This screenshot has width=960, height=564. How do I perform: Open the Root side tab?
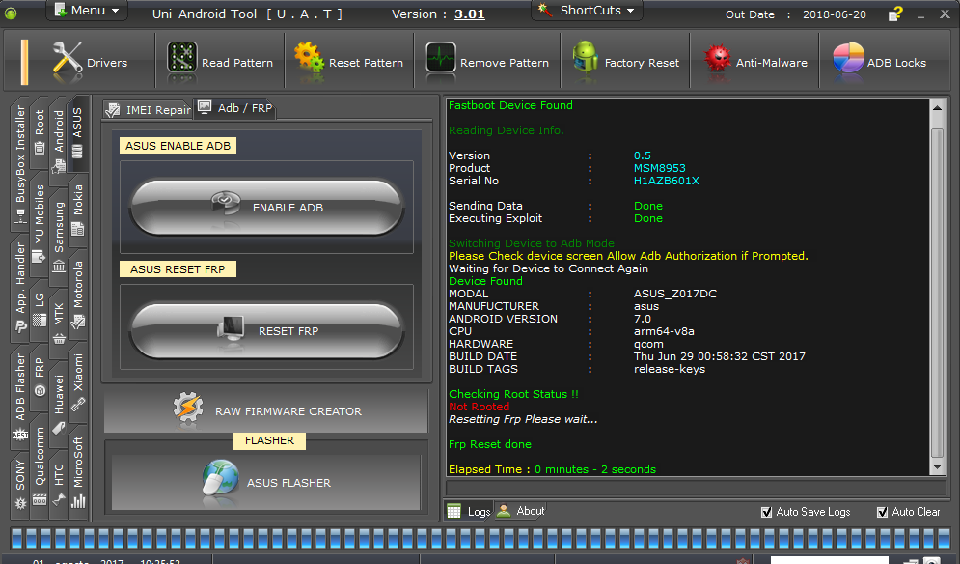40,131
